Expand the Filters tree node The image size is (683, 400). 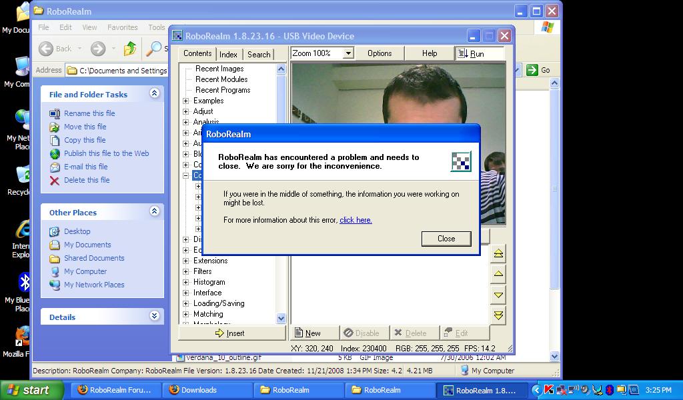186,271
